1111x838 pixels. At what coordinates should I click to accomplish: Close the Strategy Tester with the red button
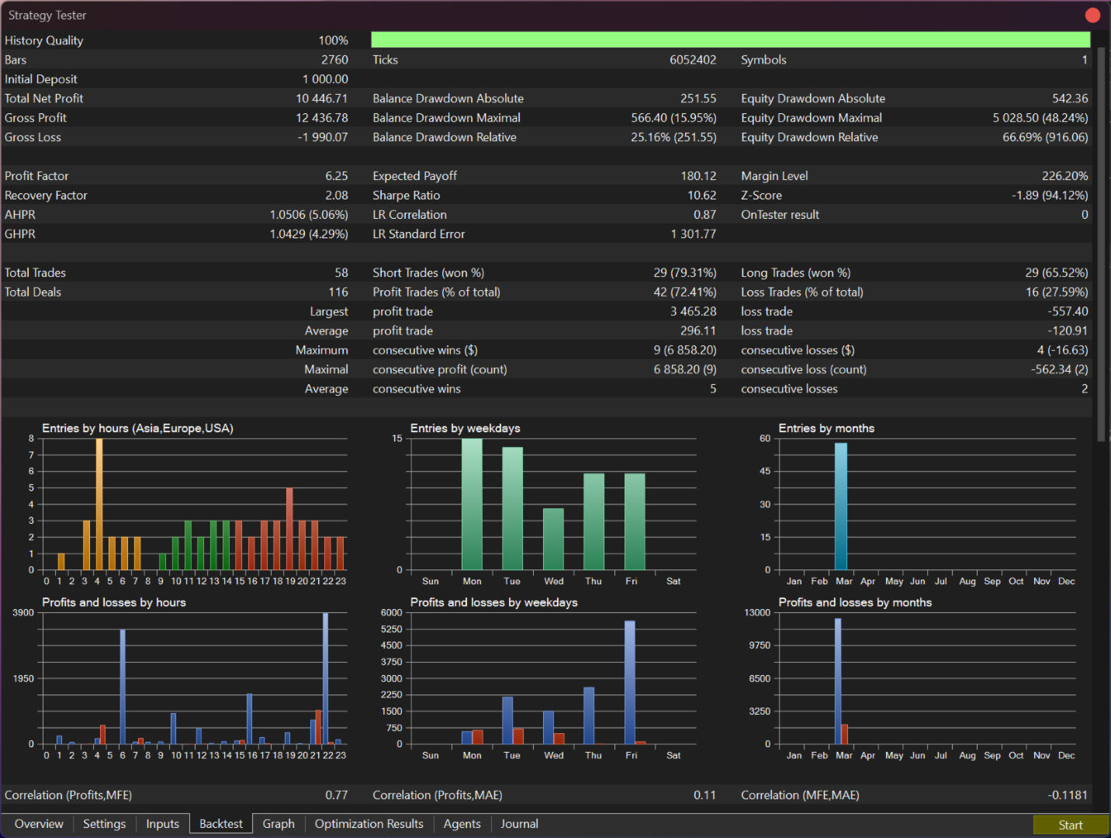pyautogui.click(x=1092, y=16)
